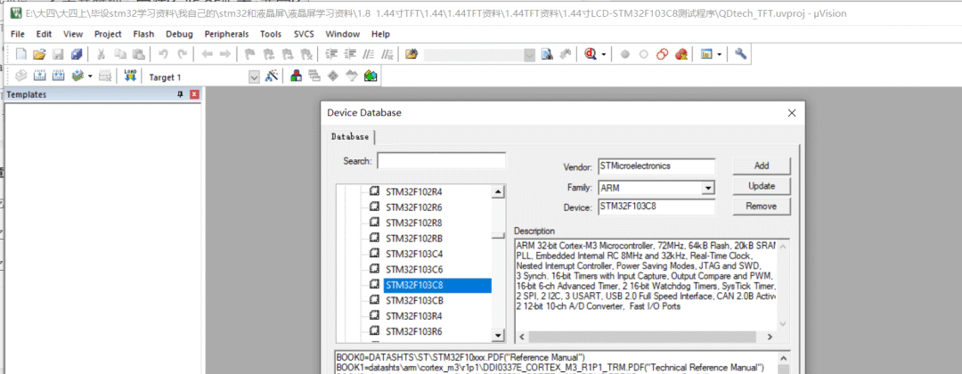Image resolution: width=962 pixels, height=374 pixels.
Task: Click the Device name text field
Action: pyautogui.click(x=656, y=207)
